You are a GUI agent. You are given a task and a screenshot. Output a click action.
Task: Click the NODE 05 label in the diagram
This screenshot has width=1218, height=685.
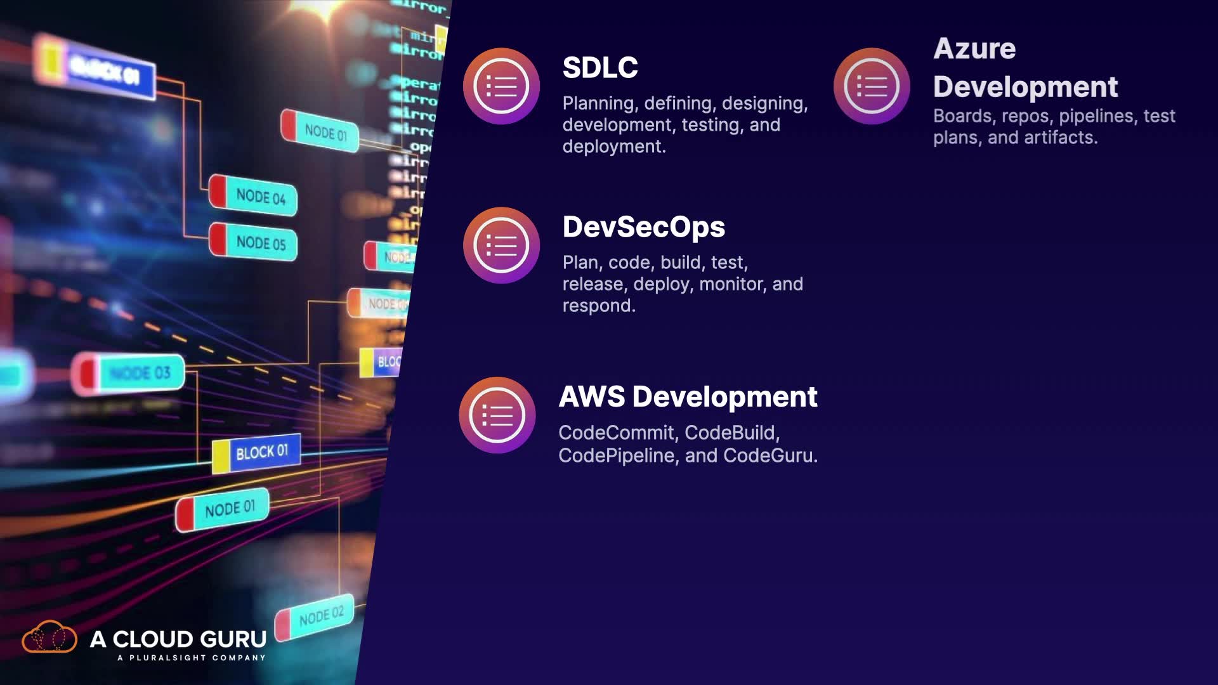tap(260, 243)
